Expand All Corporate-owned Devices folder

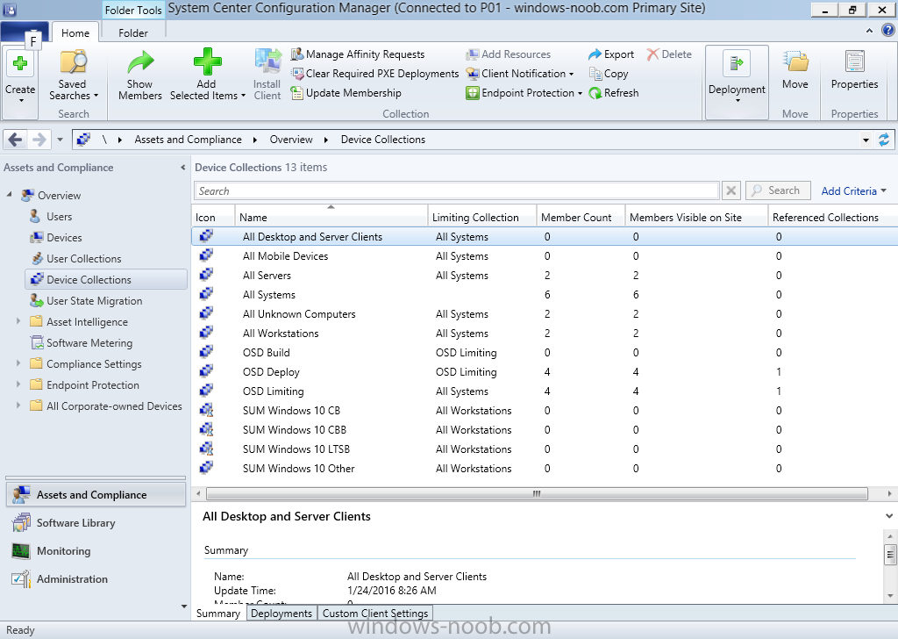pyautogui.click(x=18, y=406)
